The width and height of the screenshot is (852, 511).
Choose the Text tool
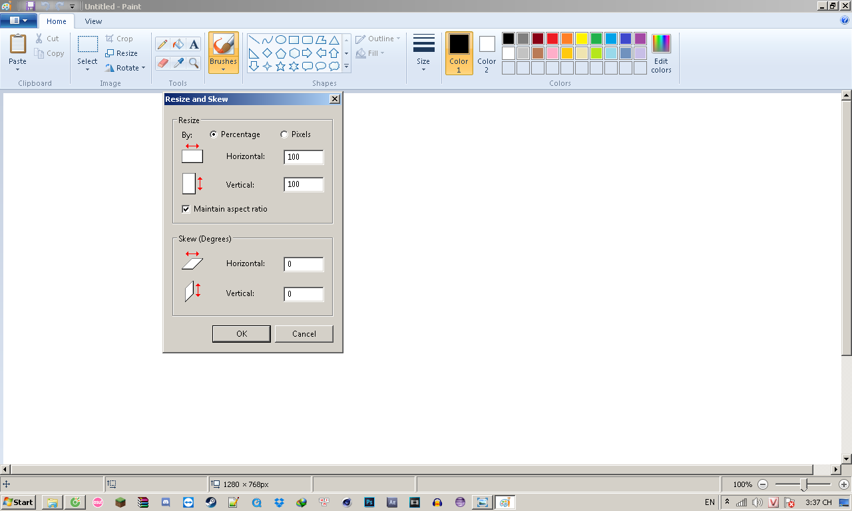[x=194, y=45]
